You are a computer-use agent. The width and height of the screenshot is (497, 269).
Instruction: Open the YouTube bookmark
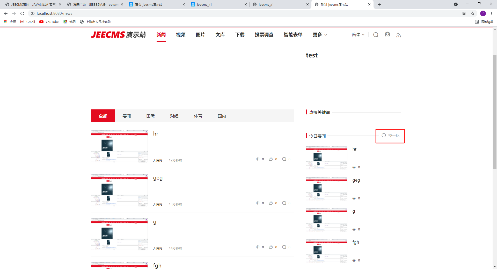tap(49, 22)
